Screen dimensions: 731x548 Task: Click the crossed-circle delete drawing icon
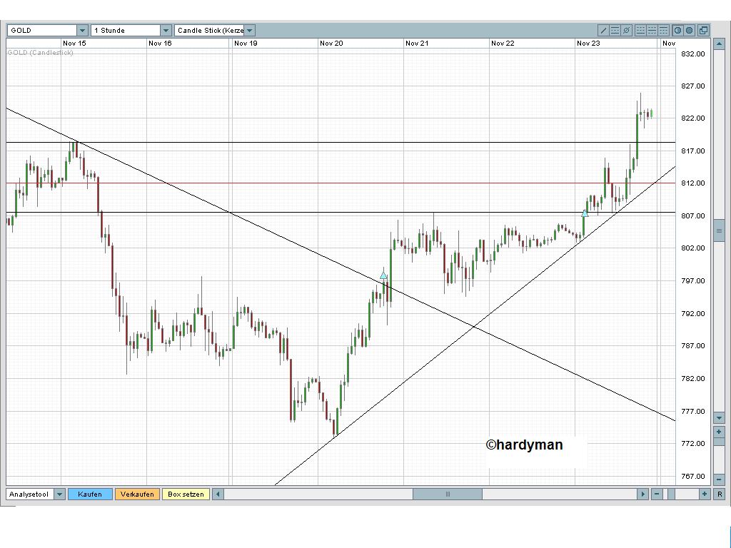[626, 31]
